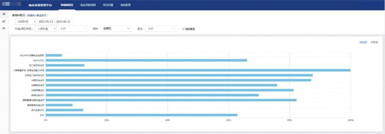Click the NIHSS评分 bar
The image size is (385, 134).
(x=146, y=60)
